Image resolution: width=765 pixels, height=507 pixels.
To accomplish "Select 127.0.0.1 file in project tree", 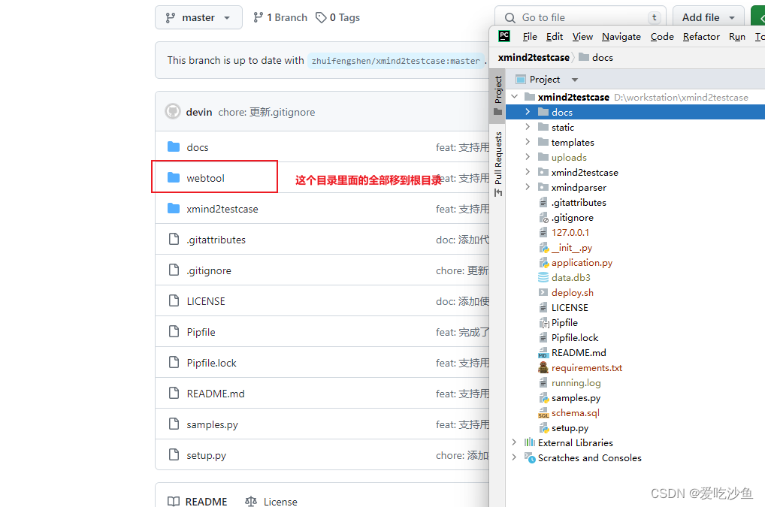I will pyautogui.click(x=570, y=233).
